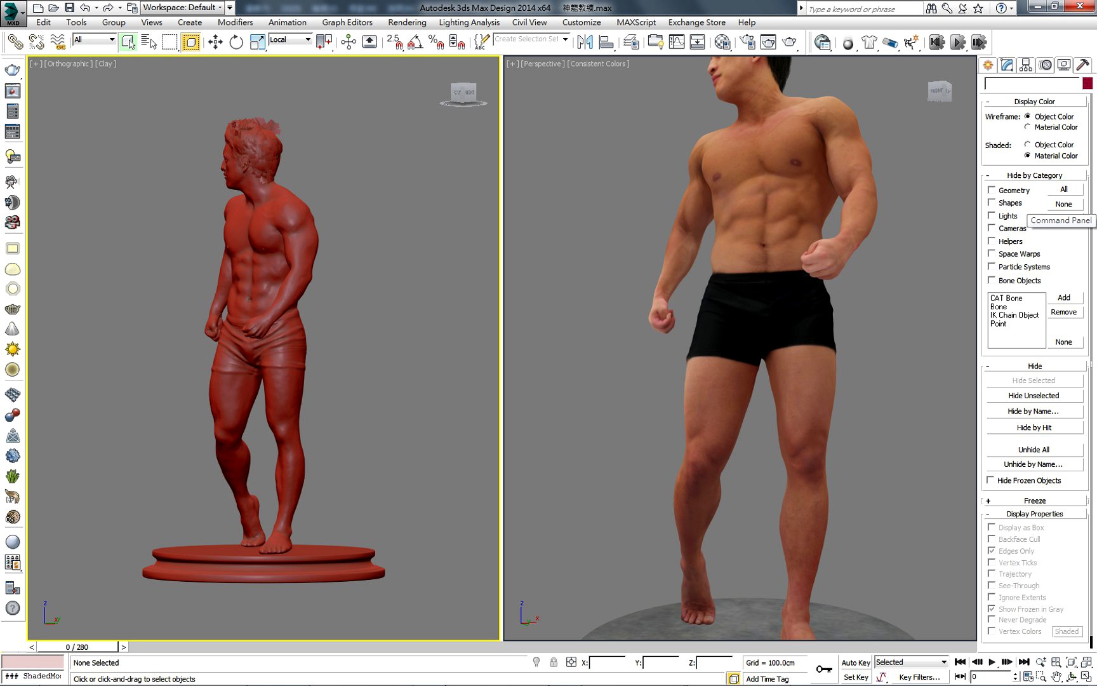Viewport: 1097px width, 686px height.
Task: Open the Workspace: Default dropdown
Action: (182, 8)
